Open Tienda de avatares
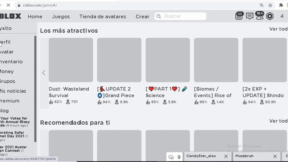This screenshot has height=162, width=288. 103,17
